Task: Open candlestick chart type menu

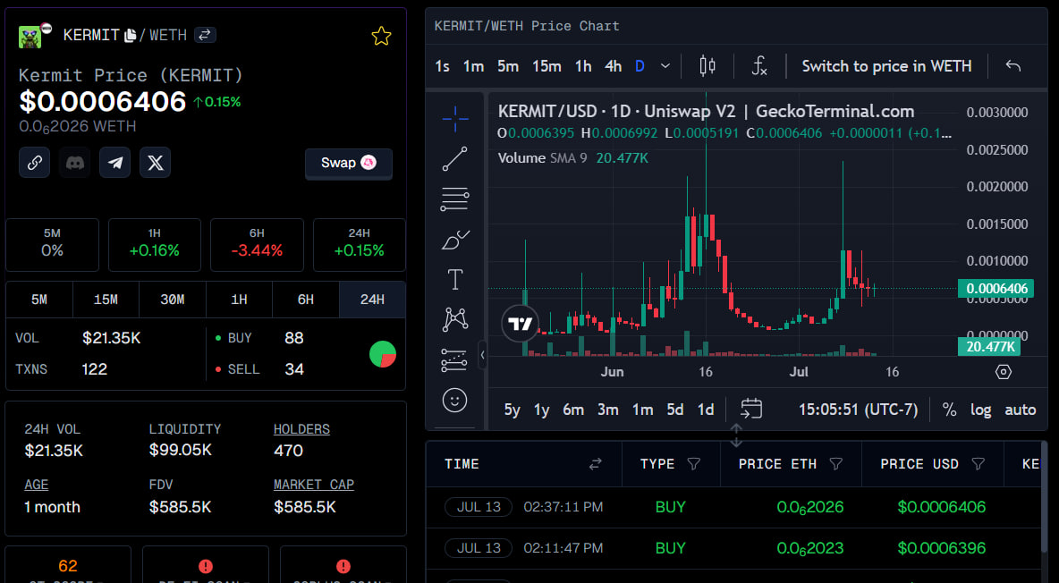Action: pos(707,65)
